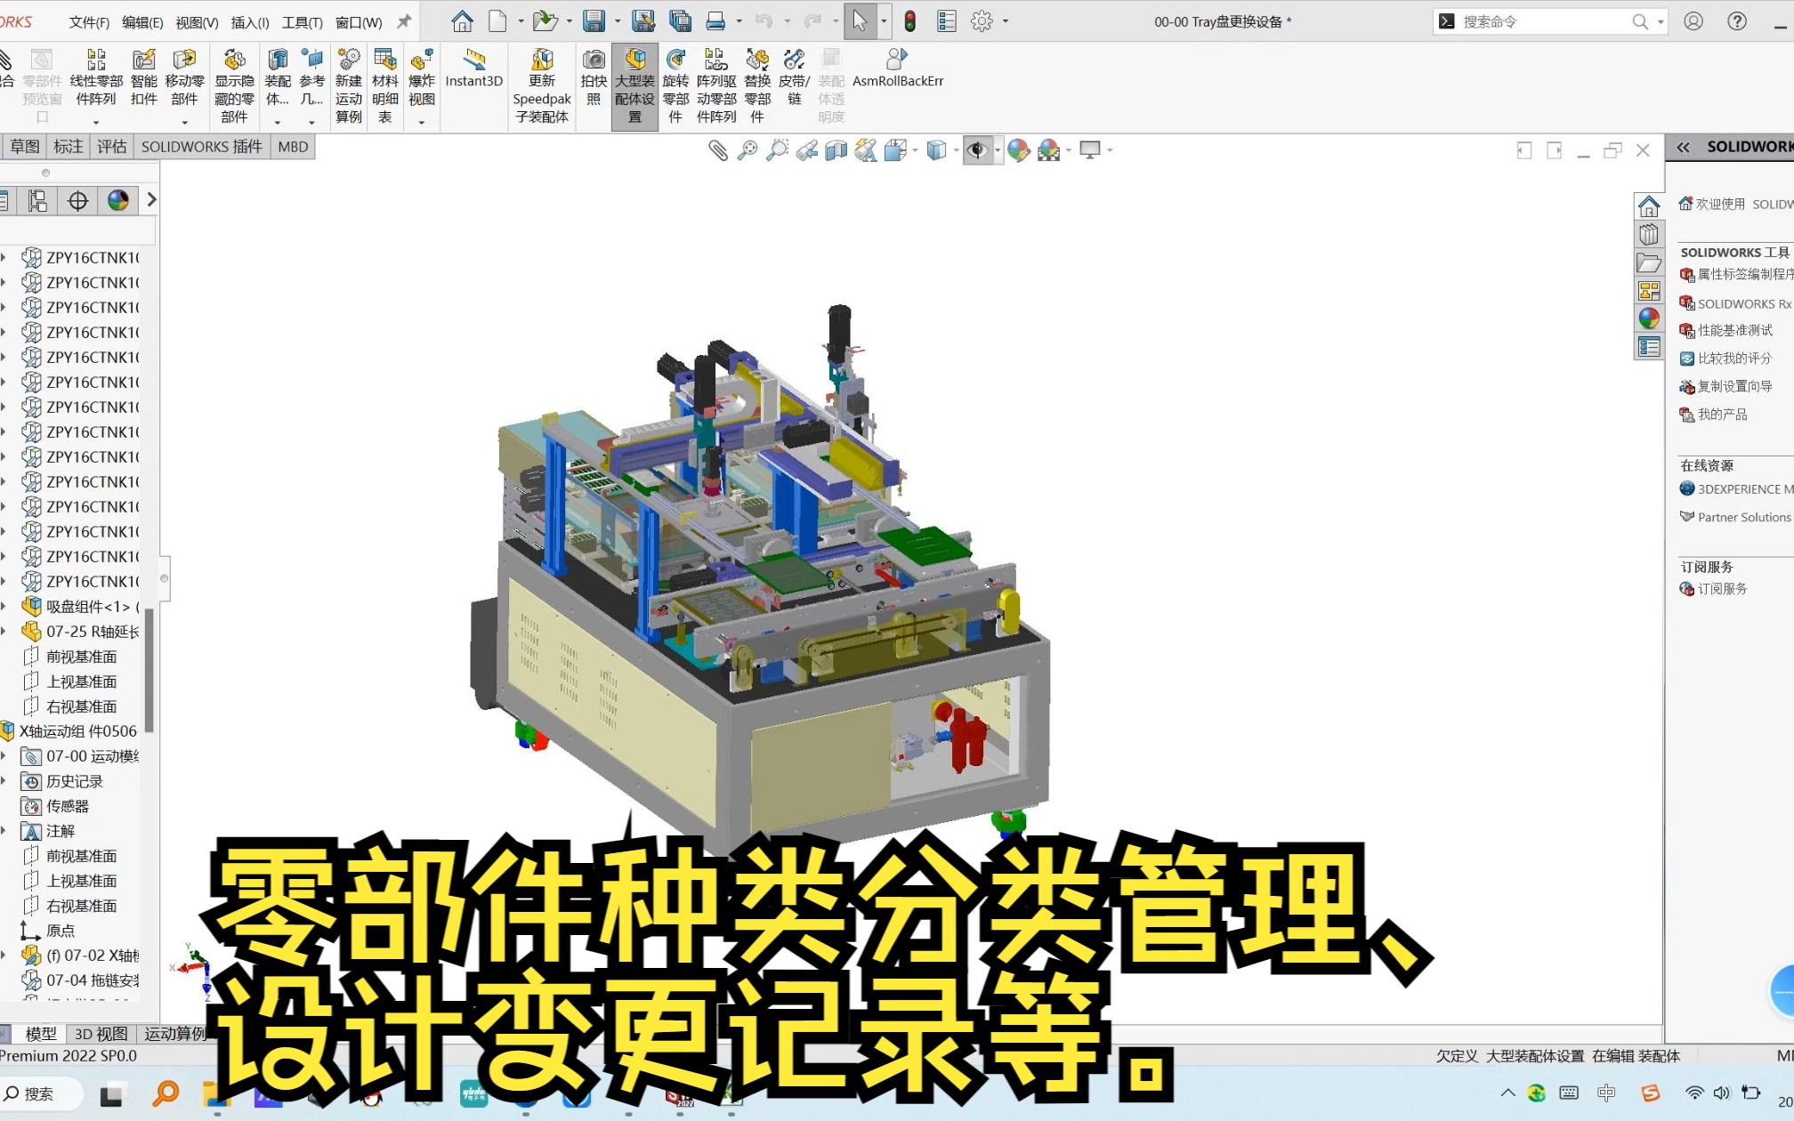
Task: Toggle the hide/show items eye icon
Action: 977,150
